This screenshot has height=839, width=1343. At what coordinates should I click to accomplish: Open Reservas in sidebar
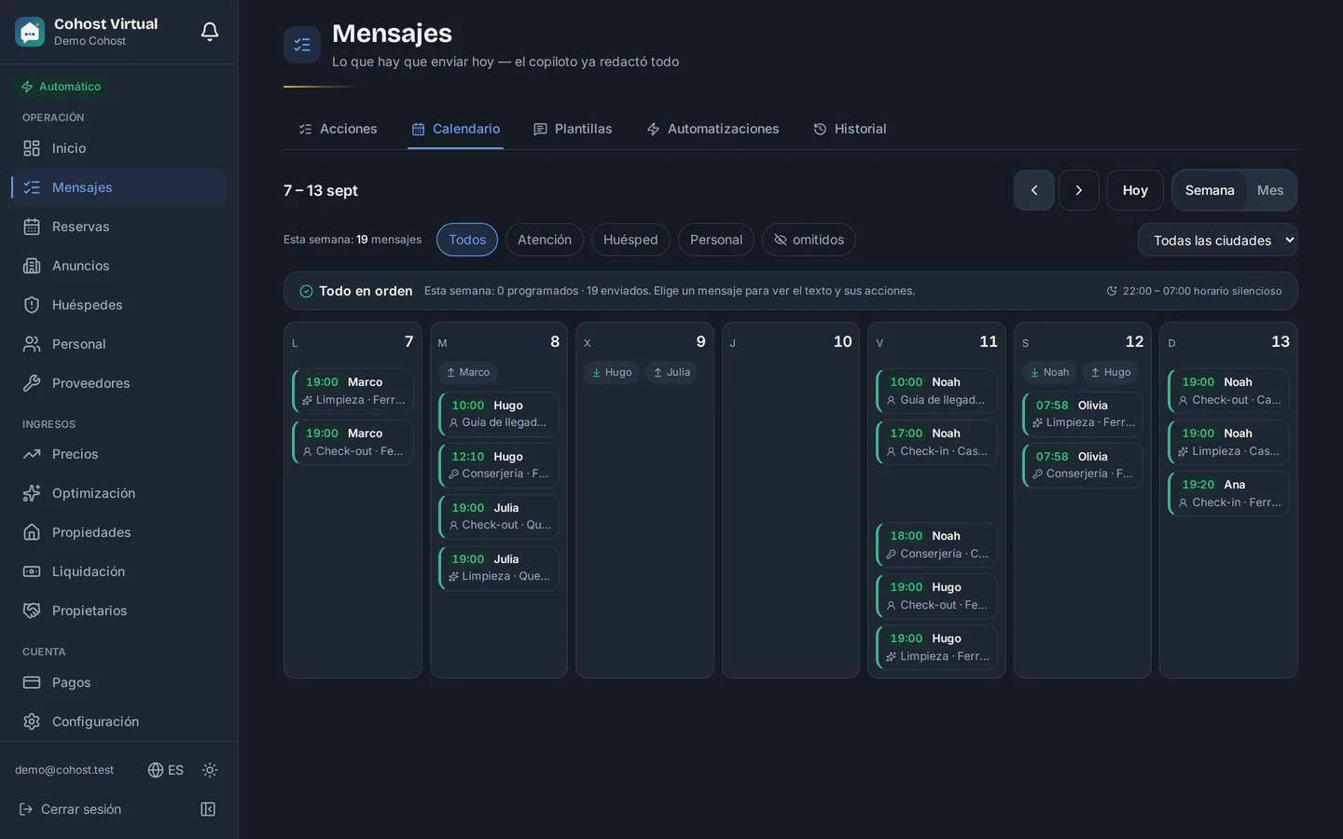click(119, 227)
